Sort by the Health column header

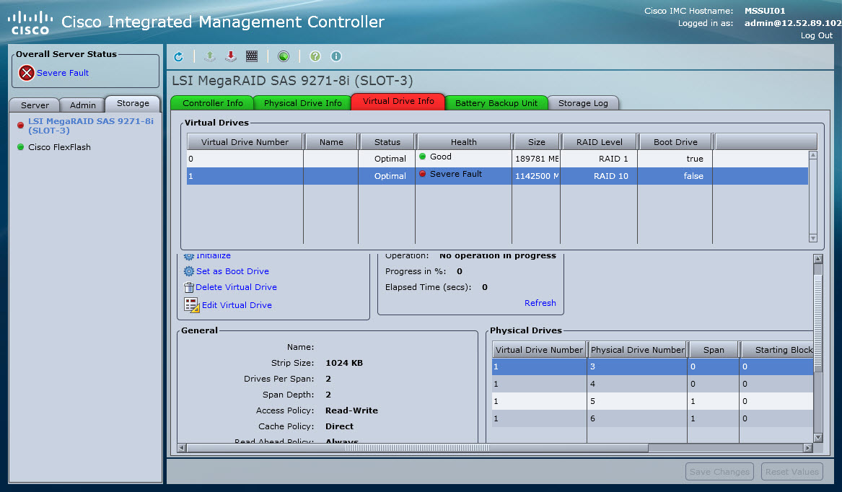pyautogui.click(x=463, y=142)
